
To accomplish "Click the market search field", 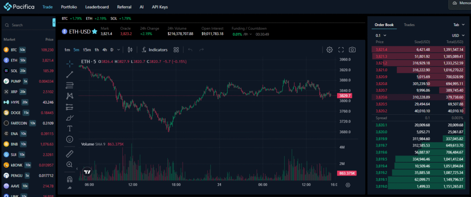I will point(29,25).
